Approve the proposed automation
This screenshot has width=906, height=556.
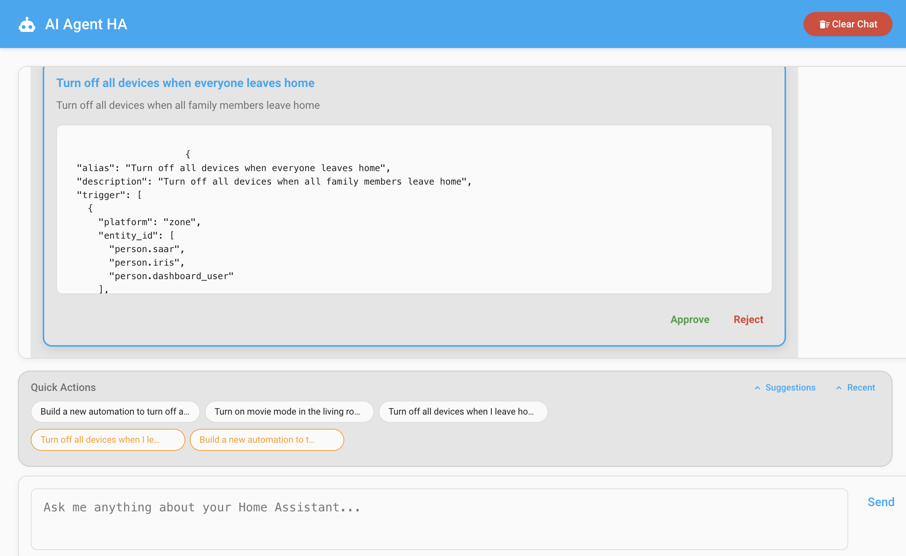(690, 320)
